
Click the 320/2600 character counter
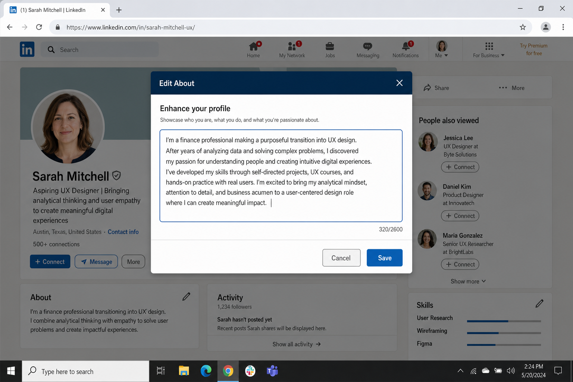click(391, 229)
